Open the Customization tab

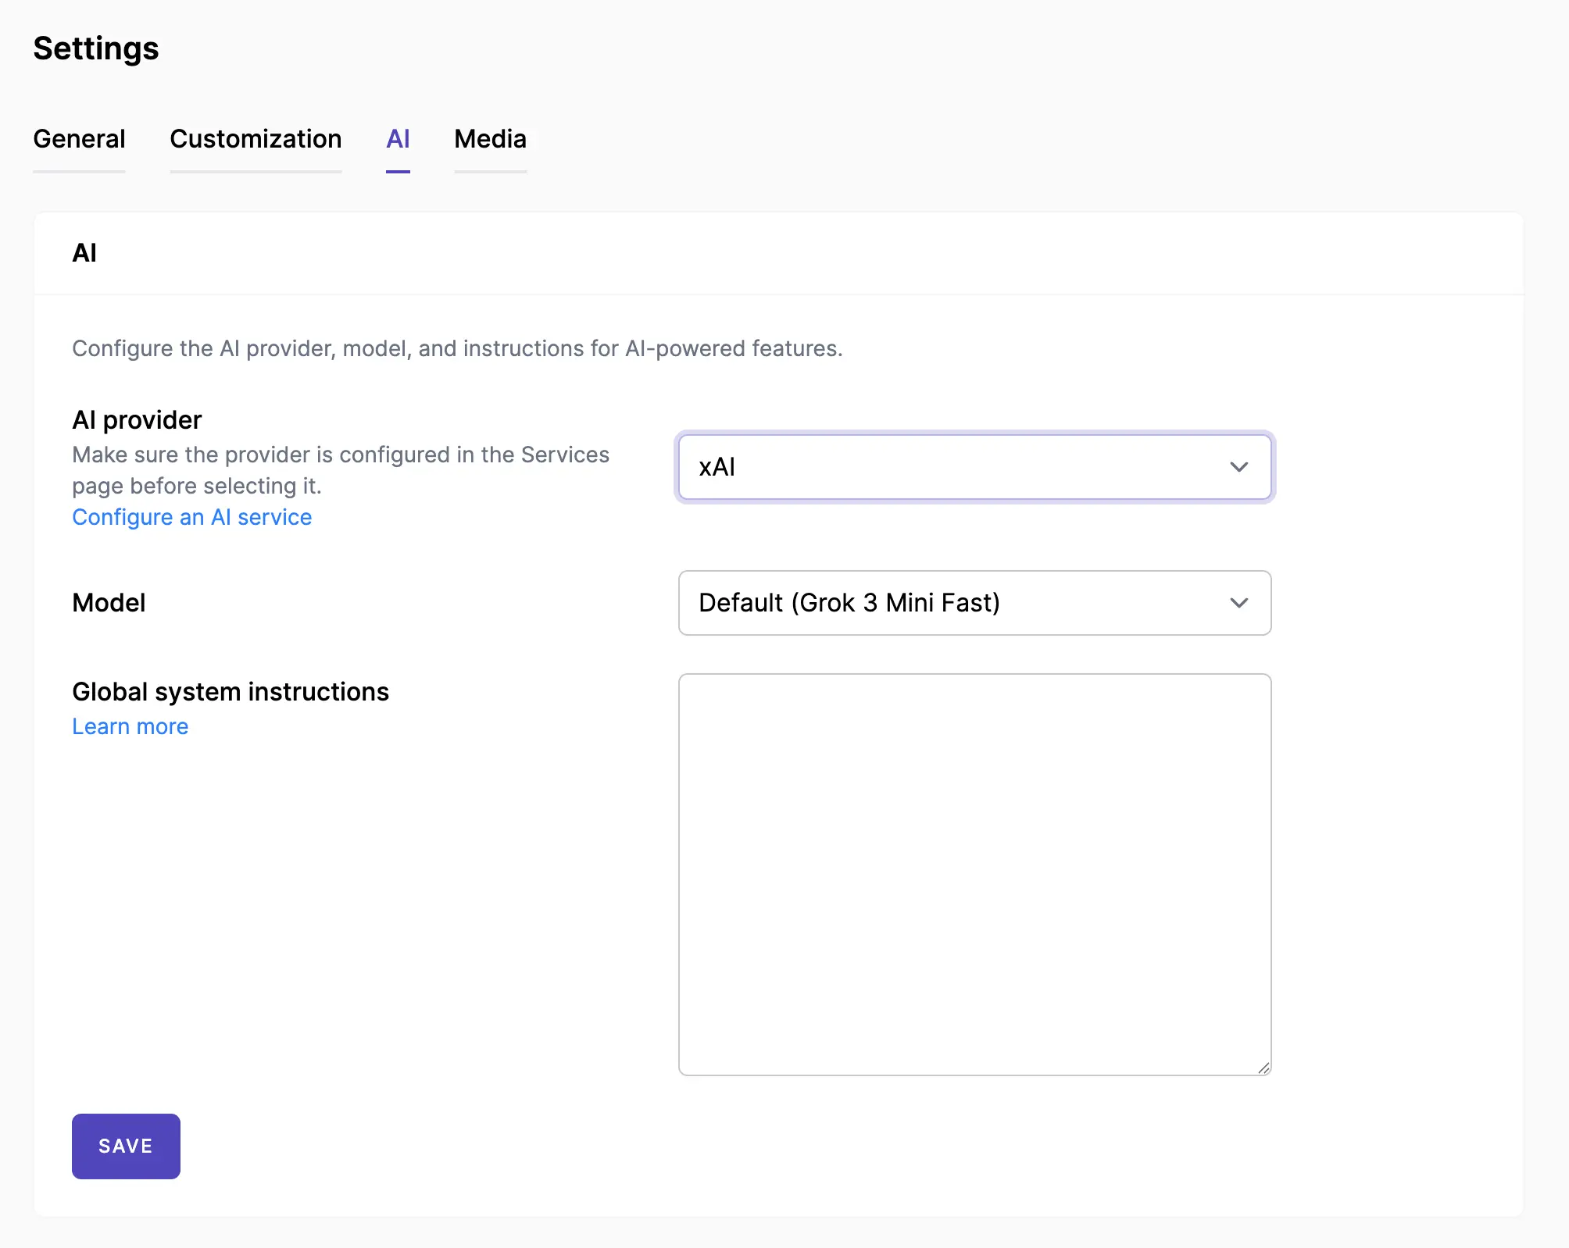pos(256,139)
